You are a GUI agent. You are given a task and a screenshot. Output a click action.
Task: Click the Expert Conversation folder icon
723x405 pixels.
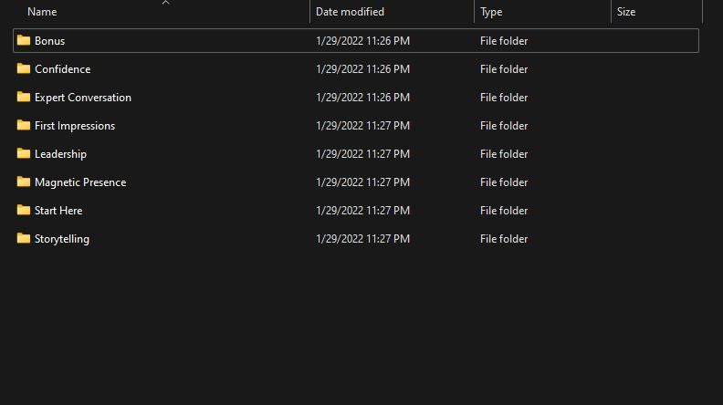pyautogui.click(x=24, y=97)
